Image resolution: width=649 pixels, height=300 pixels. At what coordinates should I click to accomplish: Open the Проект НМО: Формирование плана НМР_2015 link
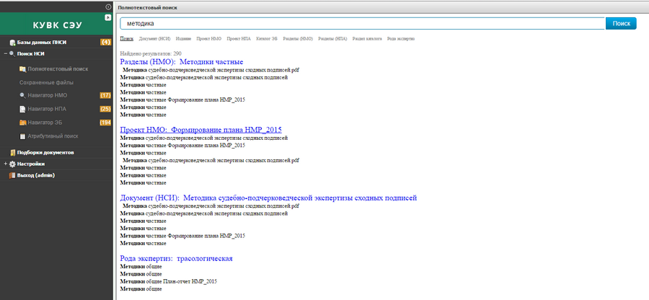click(200, 130)
